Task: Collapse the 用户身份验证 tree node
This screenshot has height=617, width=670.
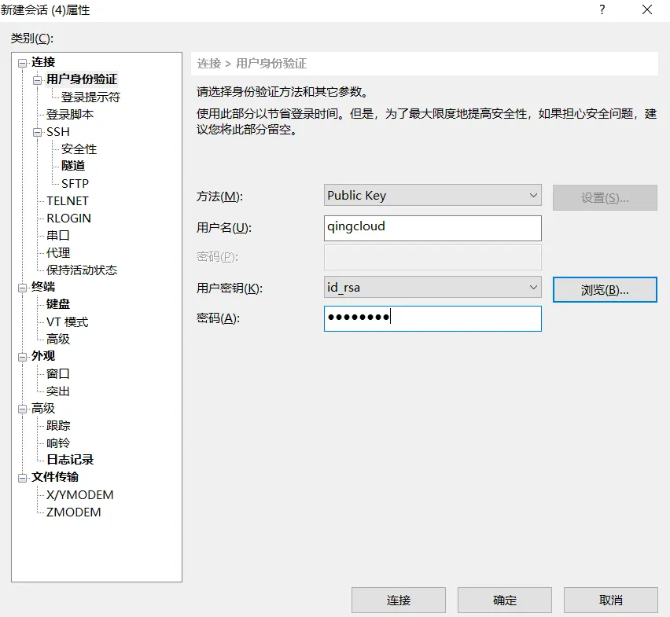Action: 38,80
